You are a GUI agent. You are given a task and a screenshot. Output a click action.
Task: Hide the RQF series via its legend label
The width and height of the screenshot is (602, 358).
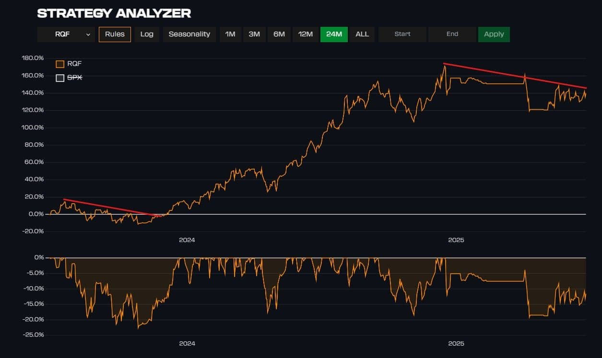[74, 64]
